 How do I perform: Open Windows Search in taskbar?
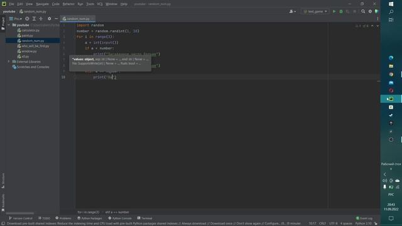click(391, 12)
